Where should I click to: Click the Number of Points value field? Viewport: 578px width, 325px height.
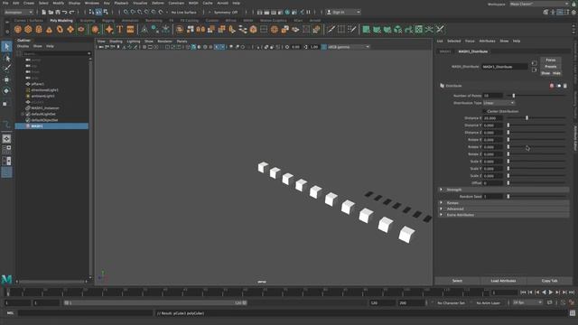(493, 96)
